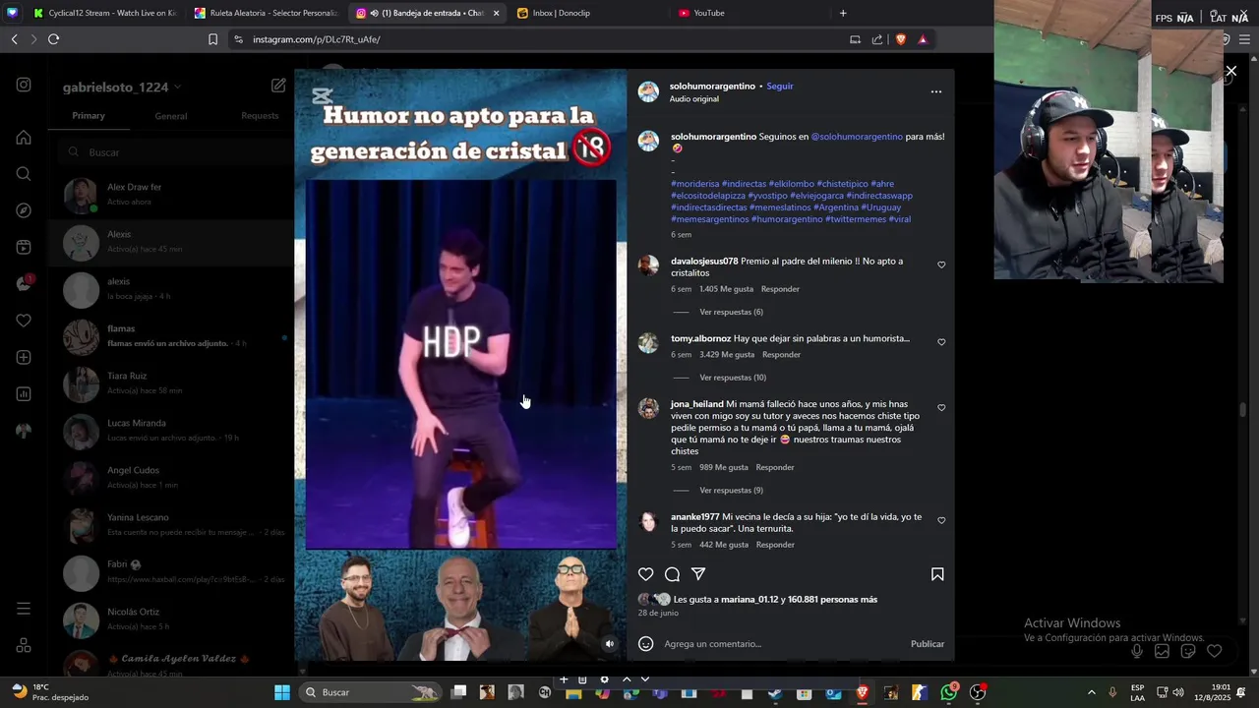Image resolution: width=1259 pixels, height=708 pixels.
Task: Open Notifications heart icon in sidebar
Action: click(x=24, y=321)
